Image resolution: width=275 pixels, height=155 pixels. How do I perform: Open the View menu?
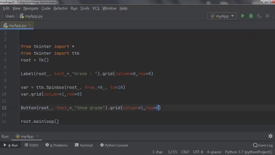(16, 8)
